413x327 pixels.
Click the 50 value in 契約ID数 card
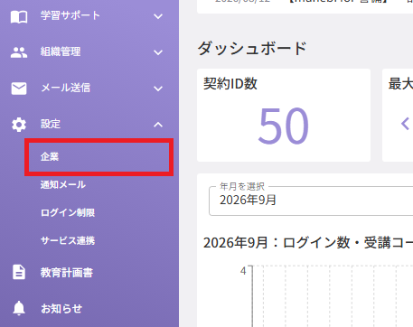click(x=284, y=126)
